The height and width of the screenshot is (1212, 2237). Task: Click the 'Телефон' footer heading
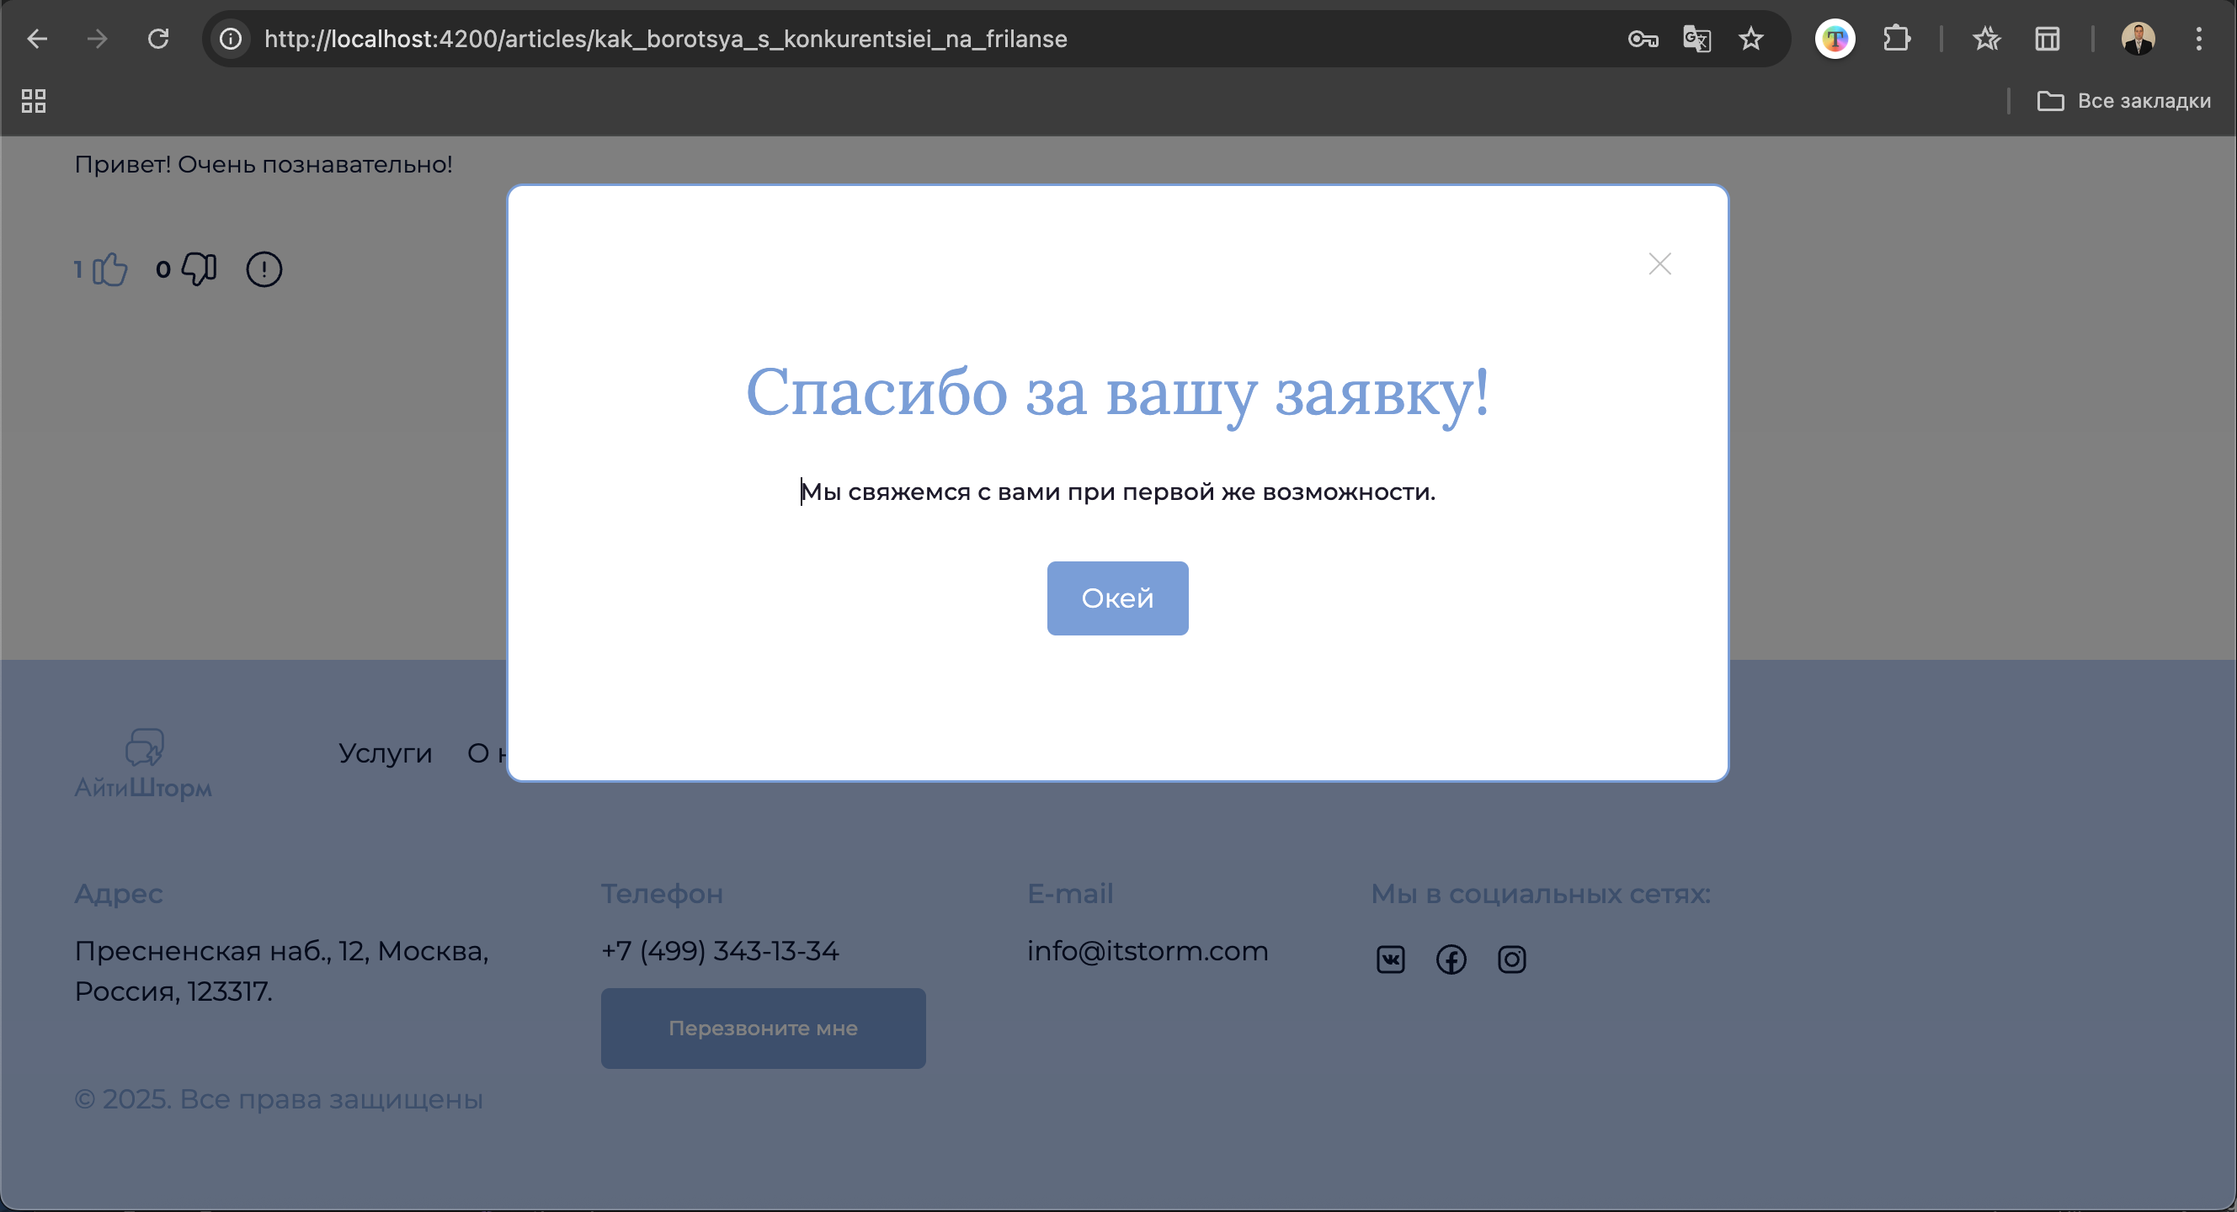(x=663, y=893)
